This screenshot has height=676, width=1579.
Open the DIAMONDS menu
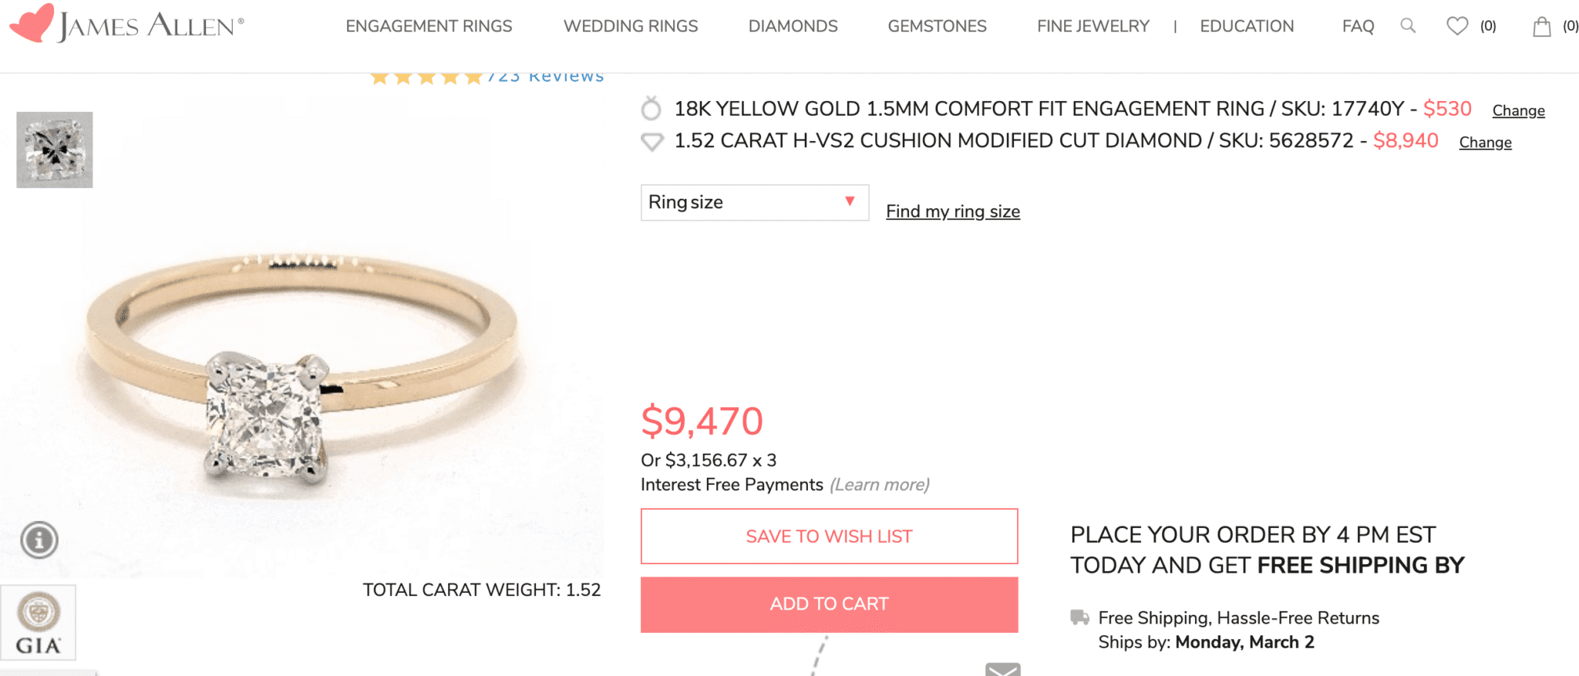(x=793, y=25)
